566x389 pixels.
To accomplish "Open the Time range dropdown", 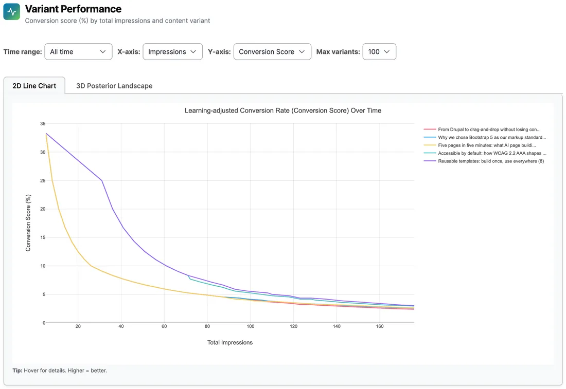I will pyautogui.click(x=78, y=51).
